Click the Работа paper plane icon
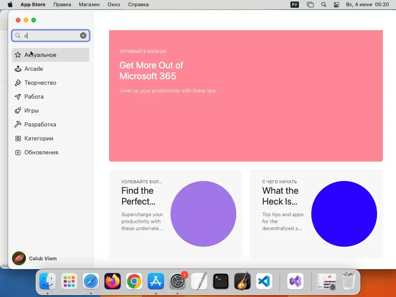The image size is (396, 297). [x=18, y=96]
